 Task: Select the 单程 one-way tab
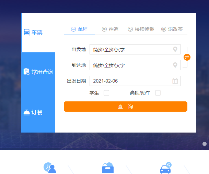tap(79, 29)
